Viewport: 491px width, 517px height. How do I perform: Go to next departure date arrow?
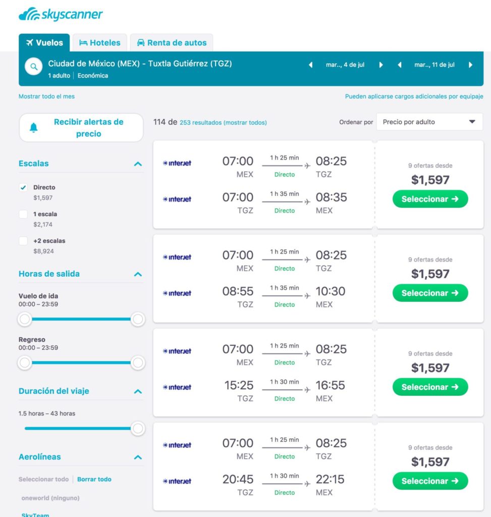pyautogui.click(x=381, y=65)
